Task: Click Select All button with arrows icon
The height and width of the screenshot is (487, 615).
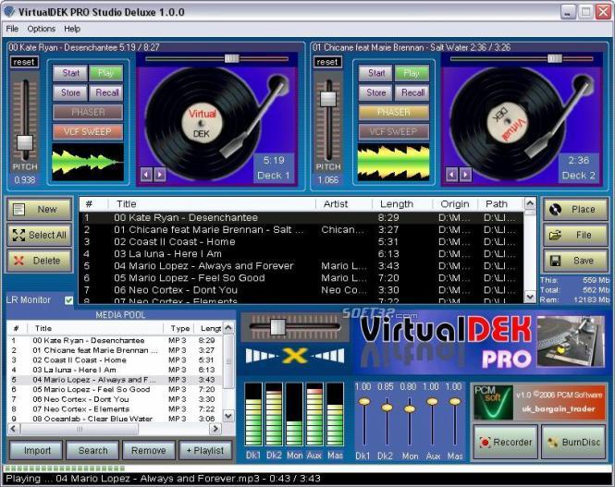Action: click(39, 235)
